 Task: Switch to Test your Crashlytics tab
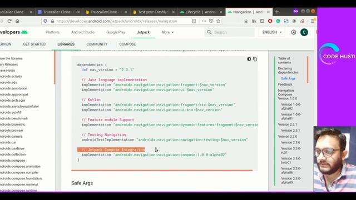coord(154,12)
